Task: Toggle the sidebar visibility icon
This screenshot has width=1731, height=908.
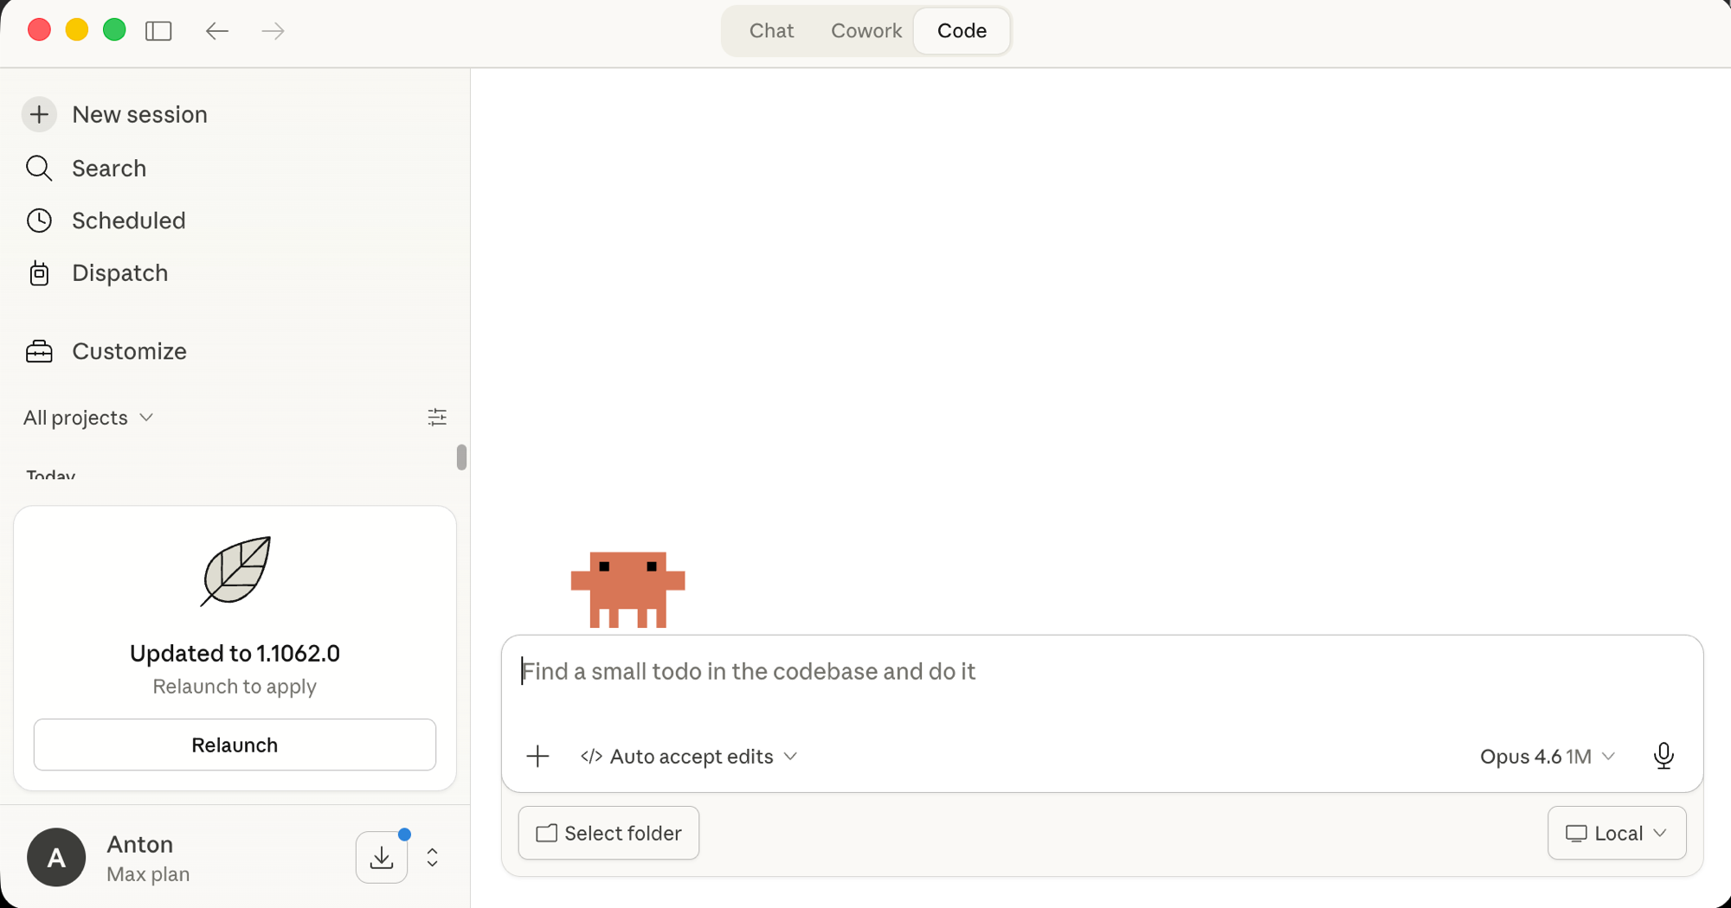Action: (159, 31)
